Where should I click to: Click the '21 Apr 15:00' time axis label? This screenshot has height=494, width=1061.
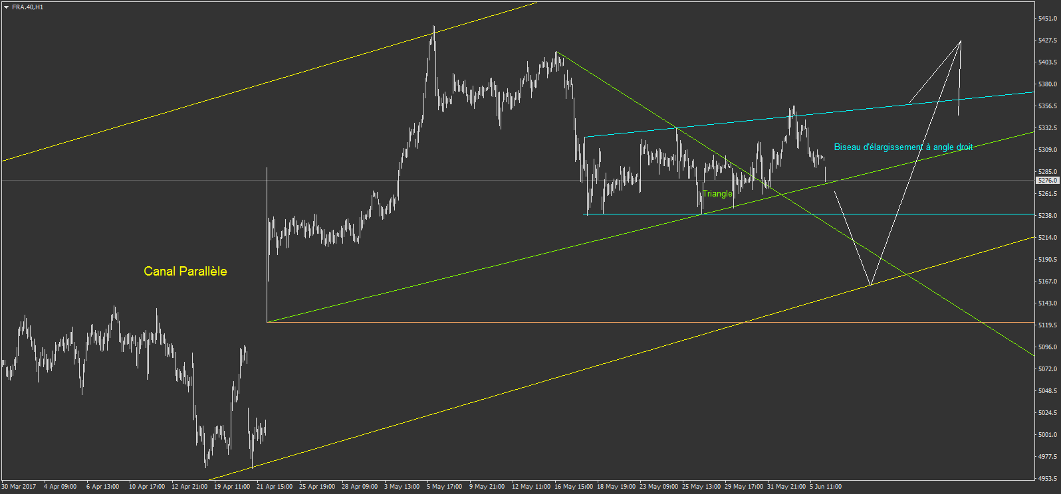275,487
